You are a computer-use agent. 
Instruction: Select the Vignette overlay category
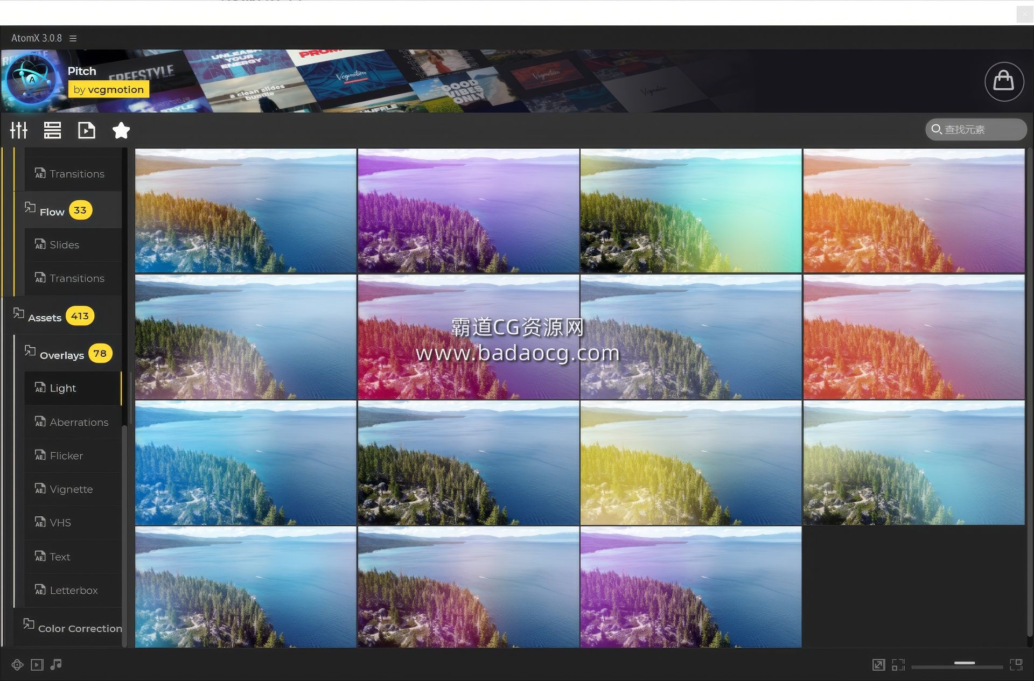pyautogui.click(x=73, y=489)
